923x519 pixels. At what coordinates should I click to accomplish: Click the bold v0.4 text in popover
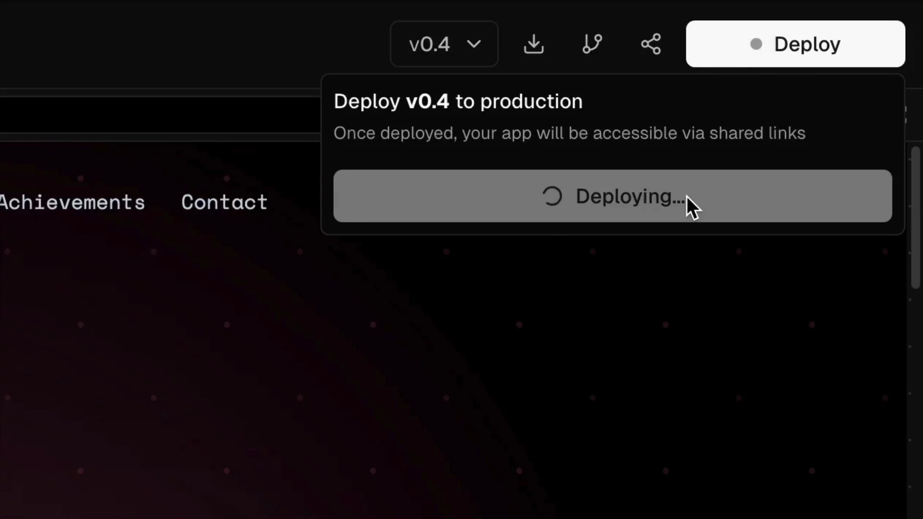(427, 101)
